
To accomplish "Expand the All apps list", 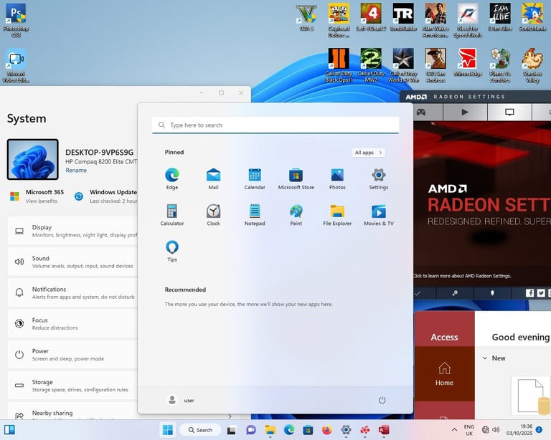I will click(369, 153).
